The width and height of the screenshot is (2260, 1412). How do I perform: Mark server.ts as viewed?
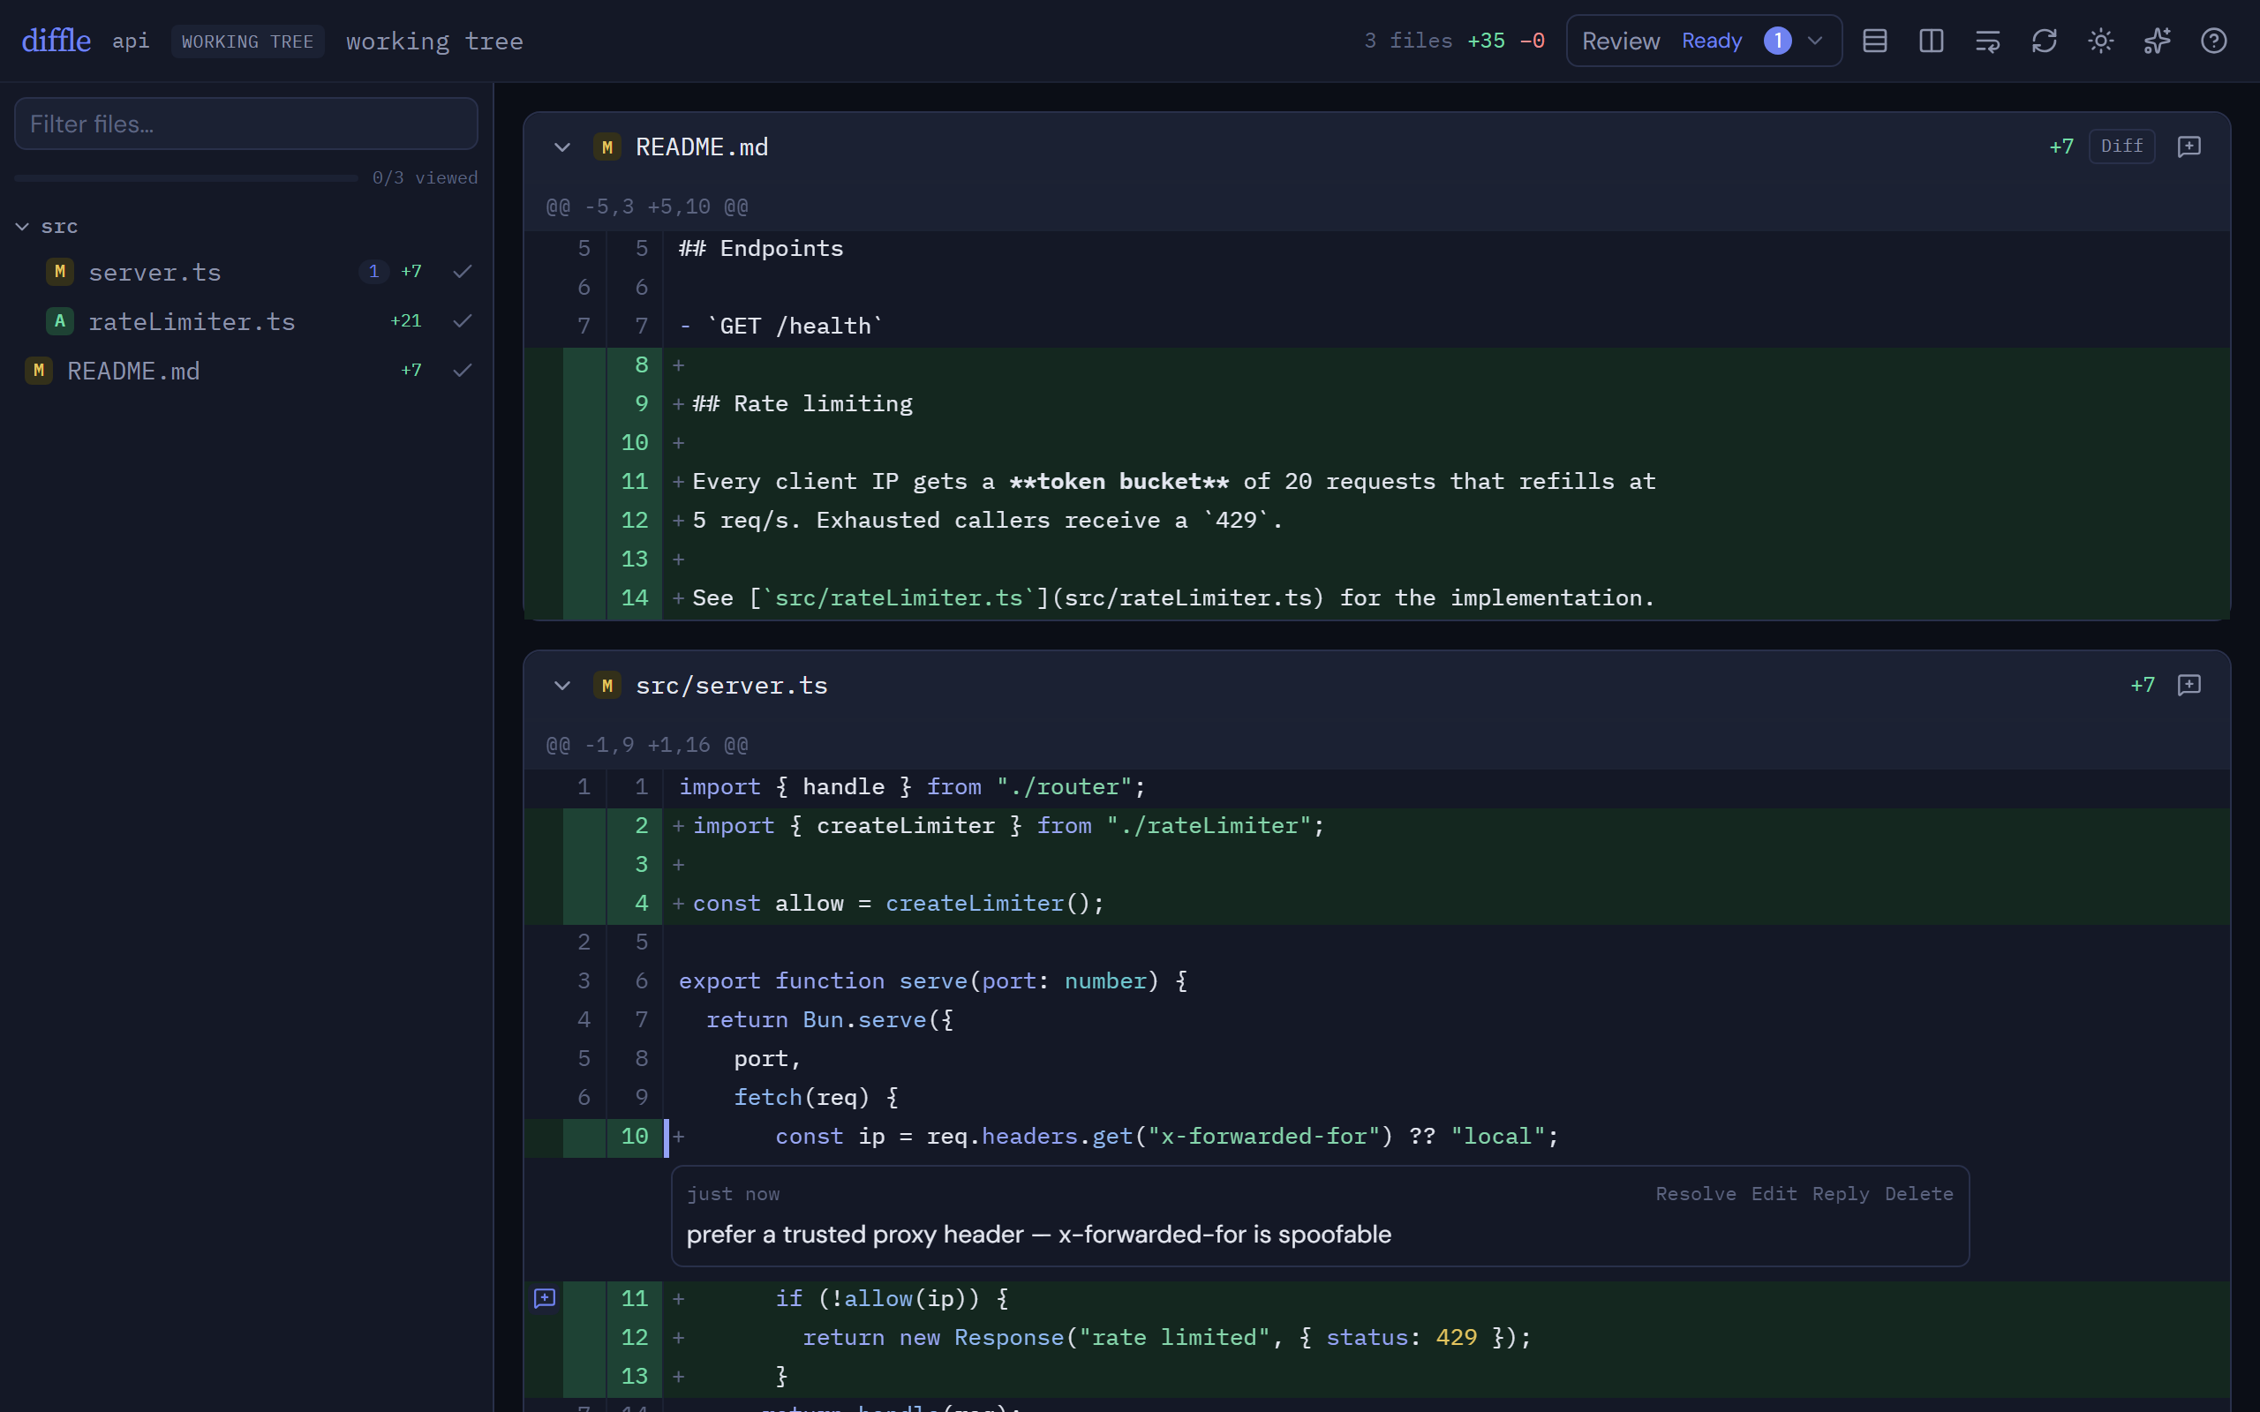click(463, 272)
